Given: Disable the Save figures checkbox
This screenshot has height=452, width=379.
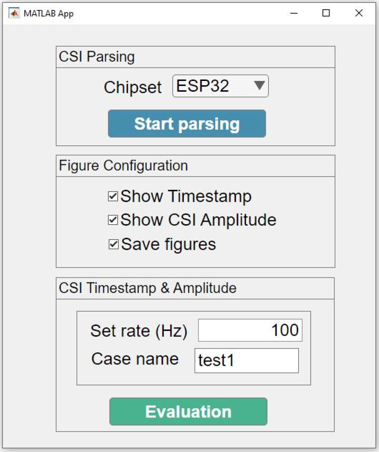Looking at the screenshot, I should point(114,244).
